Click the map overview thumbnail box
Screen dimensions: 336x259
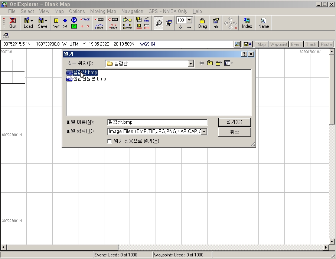[13, 71]
